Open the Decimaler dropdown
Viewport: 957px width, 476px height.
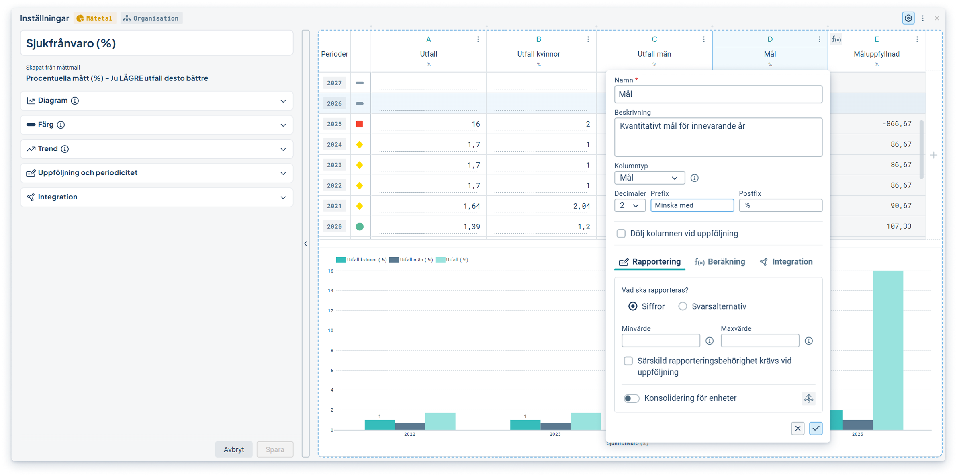coord(630,205)
